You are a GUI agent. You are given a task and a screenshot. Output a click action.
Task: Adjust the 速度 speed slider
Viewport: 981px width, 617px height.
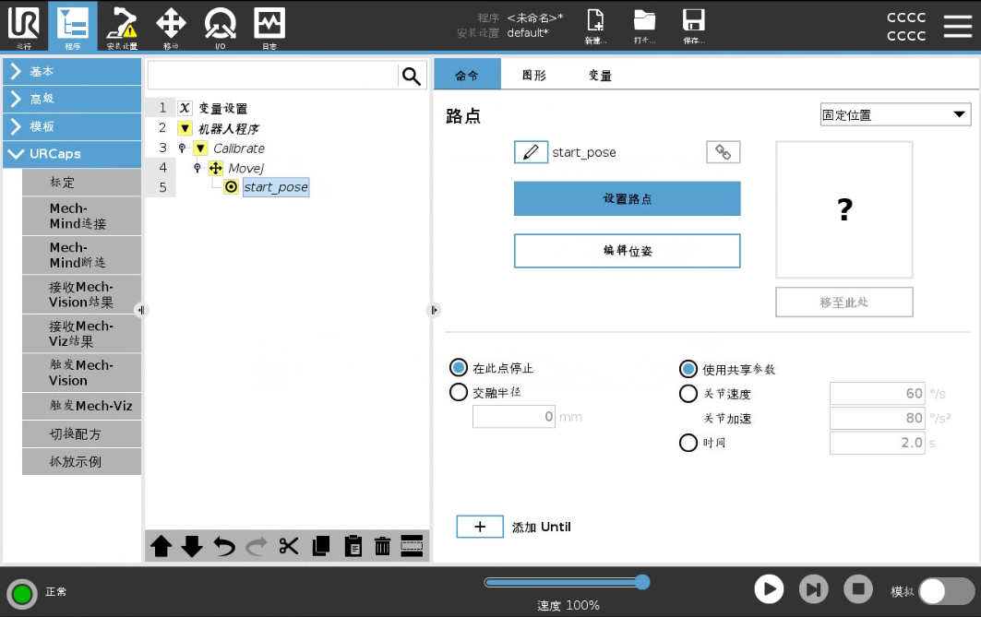coord(642,582)
